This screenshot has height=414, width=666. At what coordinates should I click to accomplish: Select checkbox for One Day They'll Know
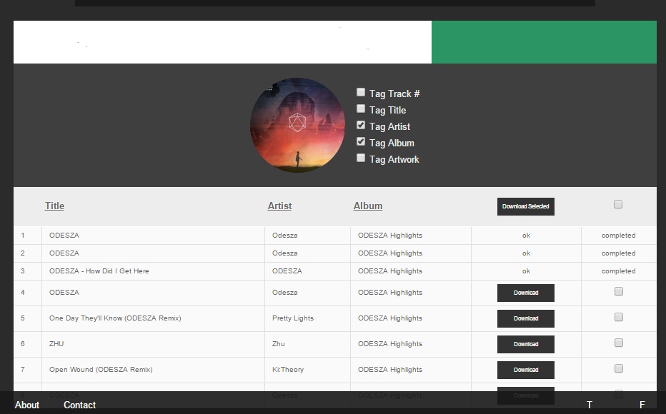(618, 318)
